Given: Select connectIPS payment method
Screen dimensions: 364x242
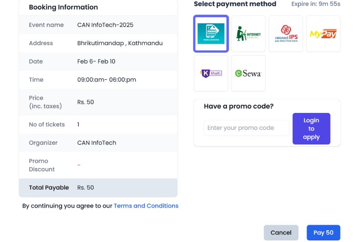Looking at the screenshot, I should [286, 33].
